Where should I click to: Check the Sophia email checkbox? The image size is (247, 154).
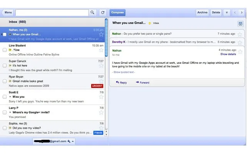coord(5,128)
